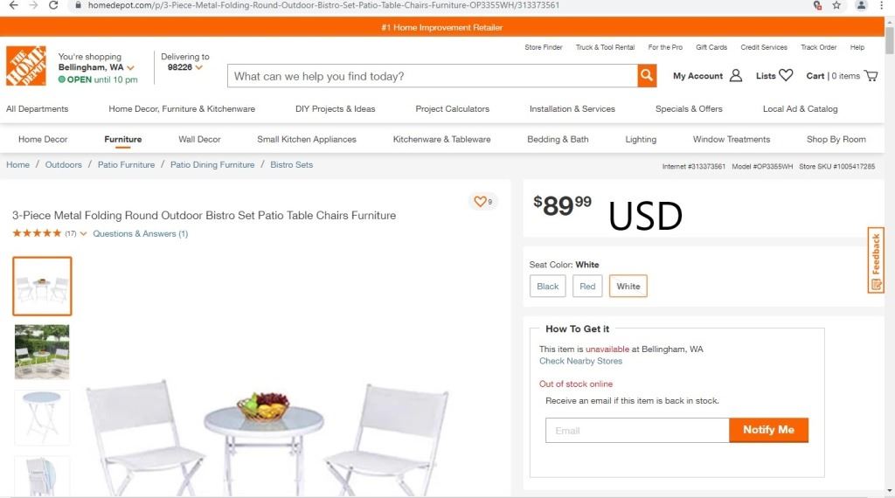This screenshot has height=498, width=895.
Task: Expand the delivery ZIP 98226 dropdown
Action: click(x=199, y=67)
